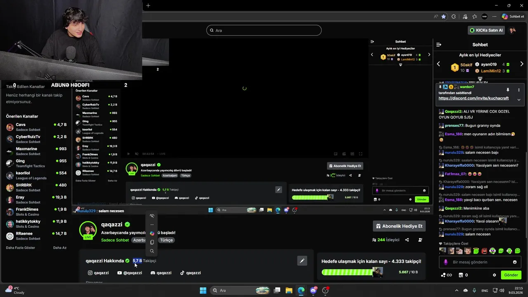This screenshot has height=297, width=528.
Task: Select the FrankDimes recommended channel
Action: pos(36,212)
